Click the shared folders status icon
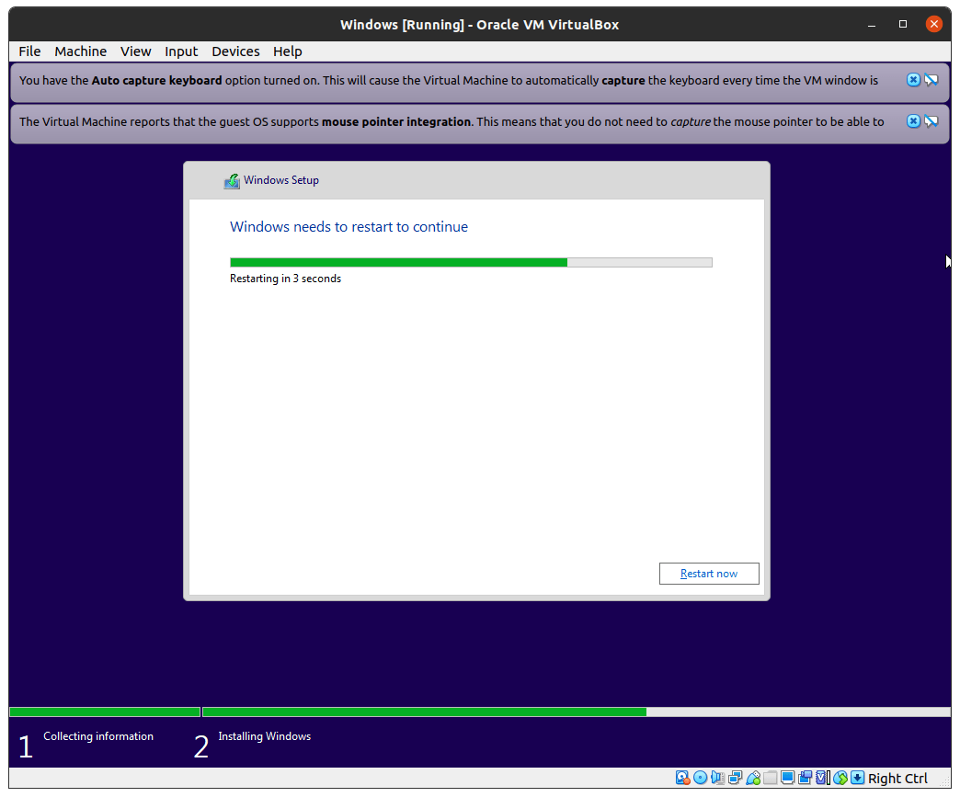Viewport: 960px width, 797px height. point(771,778)
